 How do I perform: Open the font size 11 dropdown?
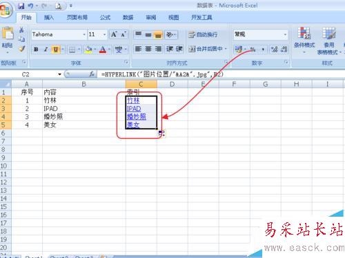(105, 34)
